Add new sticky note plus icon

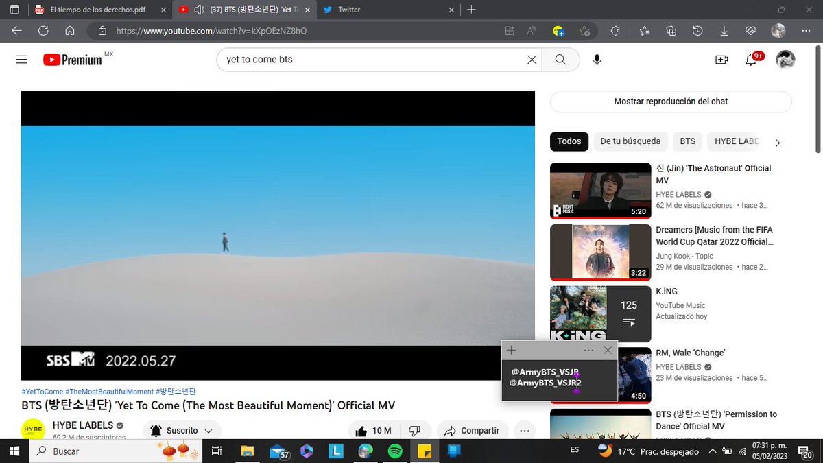coord(511,351)
